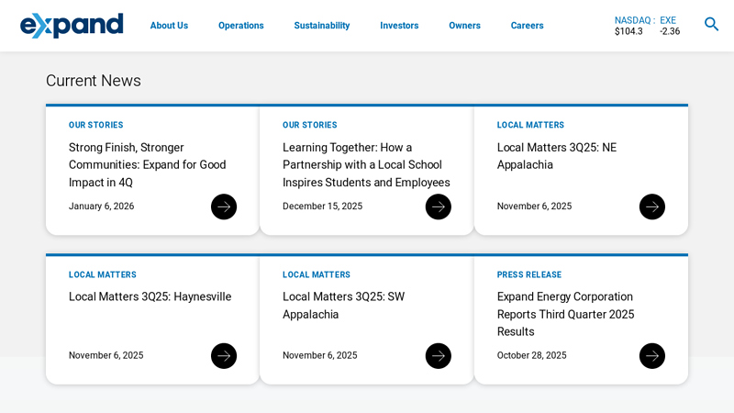Read Expand Energy Third Quarter 2025 Results
This screenshot has width=734, height=413.
[x=565, y=314]
